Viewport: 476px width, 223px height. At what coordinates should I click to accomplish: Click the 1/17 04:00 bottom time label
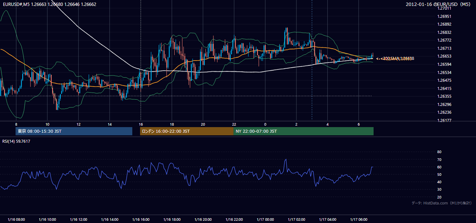(x=327, y=220)
